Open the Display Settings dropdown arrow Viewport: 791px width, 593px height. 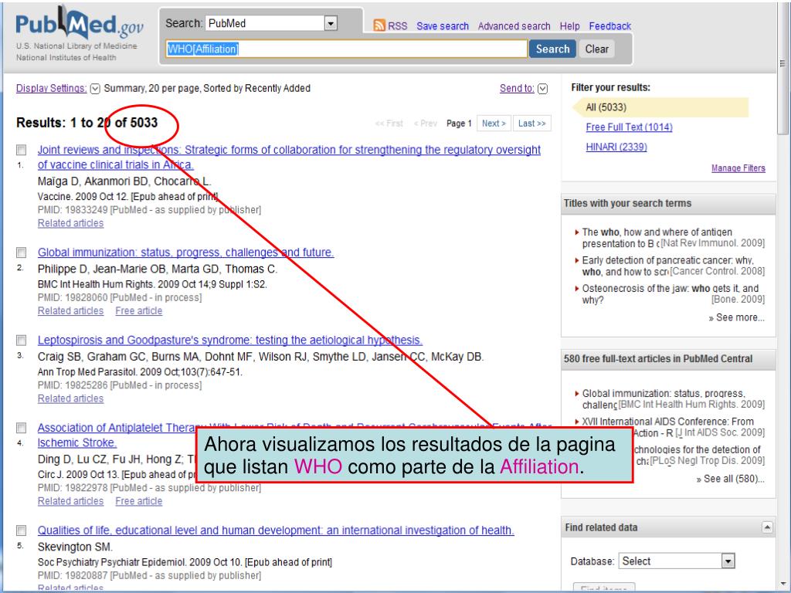point(95,89)
